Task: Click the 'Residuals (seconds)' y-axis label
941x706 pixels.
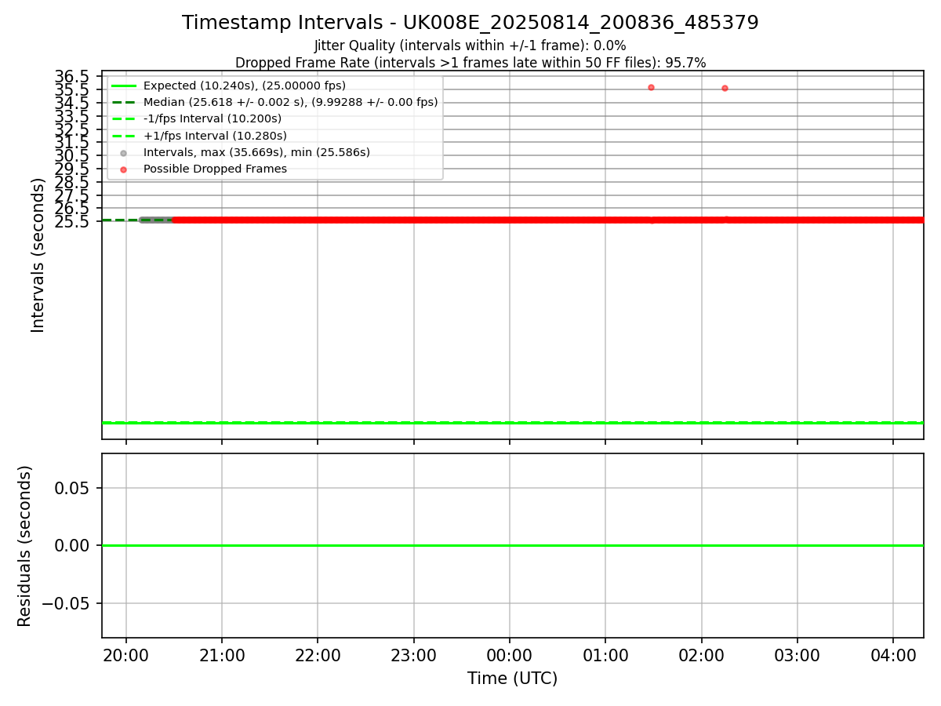Action: (25, 546)
